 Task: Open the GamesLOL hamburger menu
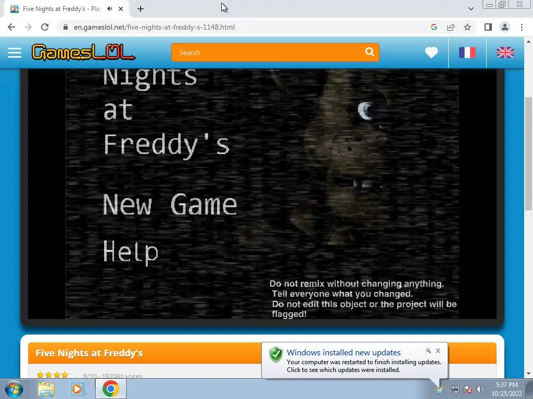[15, 52]
